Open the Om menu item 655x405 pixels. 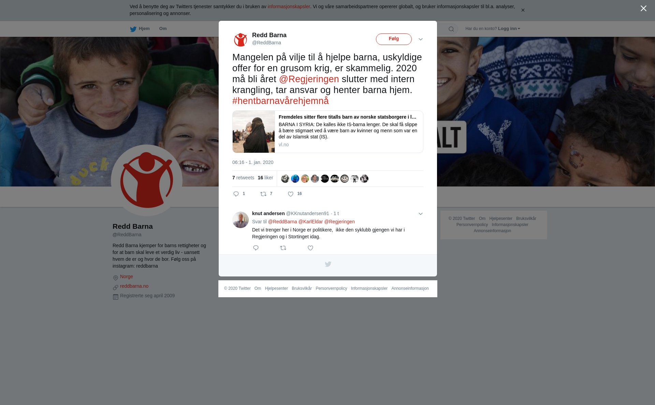pos(163,29)
